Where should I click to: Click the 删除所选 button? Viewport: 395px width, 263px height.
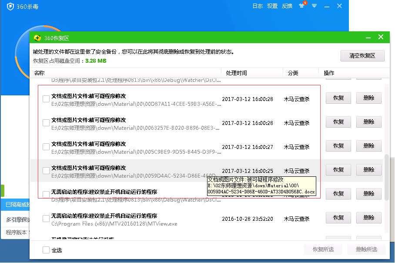click(367, 250)
